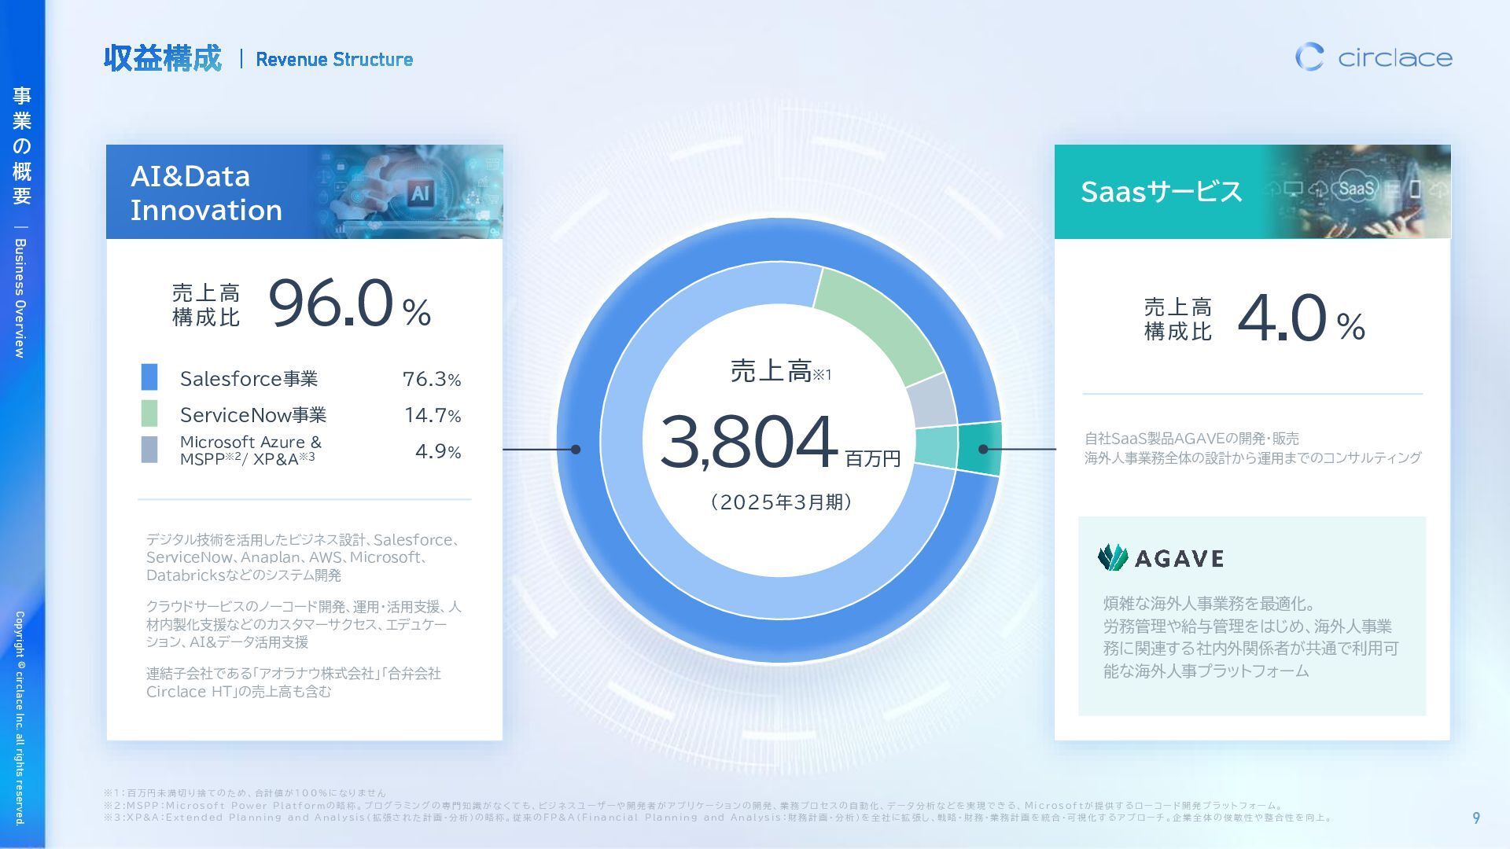The width and height of the screenshot is (1510, 849).
Task: Click the page number 9
Action: pyautogui.click(x=1476, y=818)
